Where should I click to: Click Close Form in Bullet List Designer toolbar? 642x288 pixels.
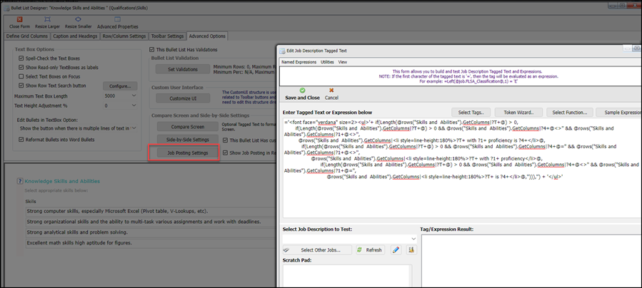click(x=19, y=23)
